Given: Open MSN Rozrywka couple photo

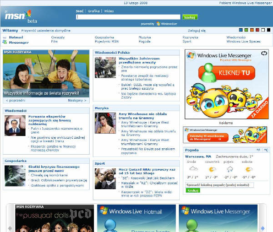Looking at the screenshot, I should pyautogui.click(x=46, y=73).
